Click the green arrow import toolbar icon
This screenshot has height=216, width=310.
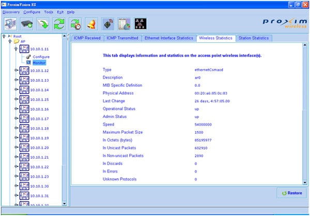(43, 24)
